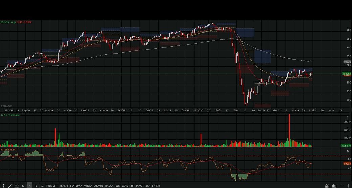Load the ΕΕΕ symbol
352x188 pixels.
tap(118, 186)
